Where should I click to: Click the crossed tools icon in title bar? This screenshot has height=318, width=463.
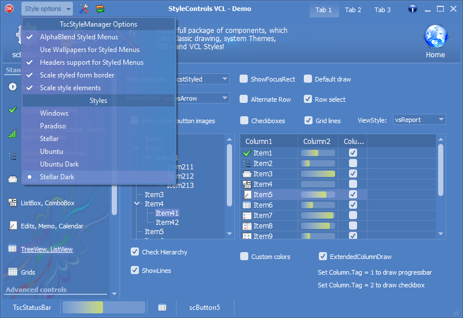(x=84, y=9)
